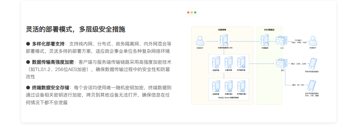Click text 如TLS1.2、256位AES加密

point(59,70)
